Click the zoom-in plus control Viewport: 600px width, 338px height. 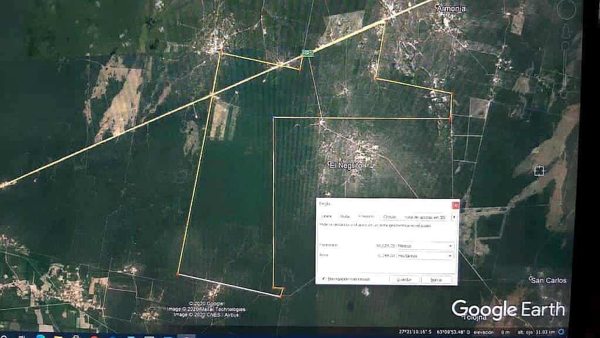coord(565,44)
